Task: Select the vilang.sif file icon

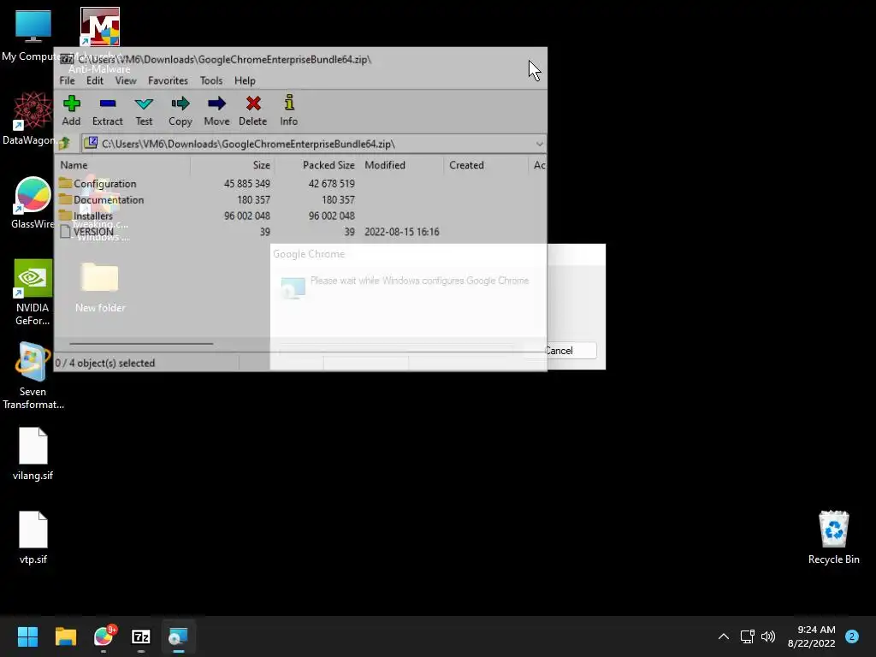Action: click(x=33, y=454)
